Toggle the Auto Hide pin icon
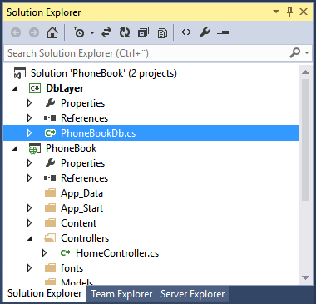This screenshot has width=316, height=304. click(x=289, y=12)
